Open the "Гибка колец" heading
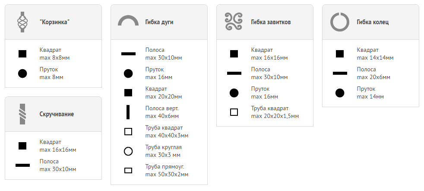This screenshot has width=424, height=191. (x=373, y=22)
